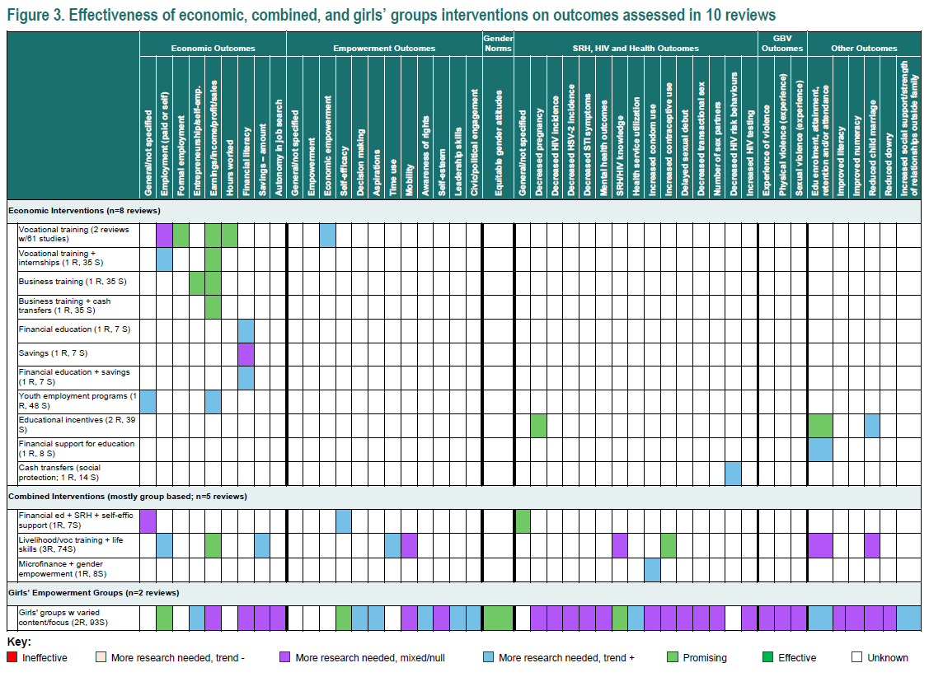
Task: Select 'Girls' Empowerment Groups (n=2 reviews)' heading
Action: (94, 593)
